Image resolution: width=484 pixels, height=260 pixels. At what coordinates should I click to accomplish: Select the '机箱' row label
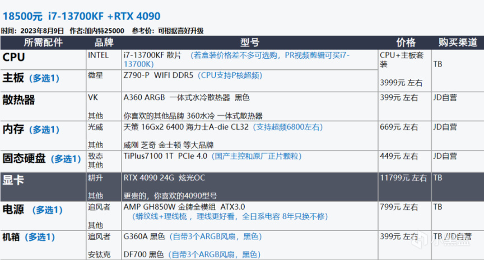tap(11, 237)
